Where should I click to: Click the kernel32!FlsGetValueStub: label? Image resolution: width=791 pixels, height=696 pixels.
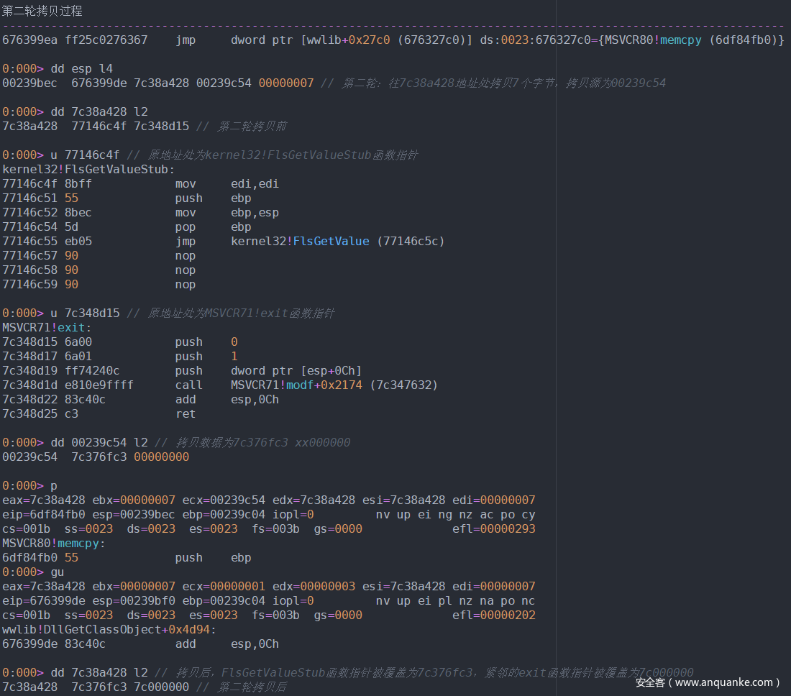pos(89,170)
